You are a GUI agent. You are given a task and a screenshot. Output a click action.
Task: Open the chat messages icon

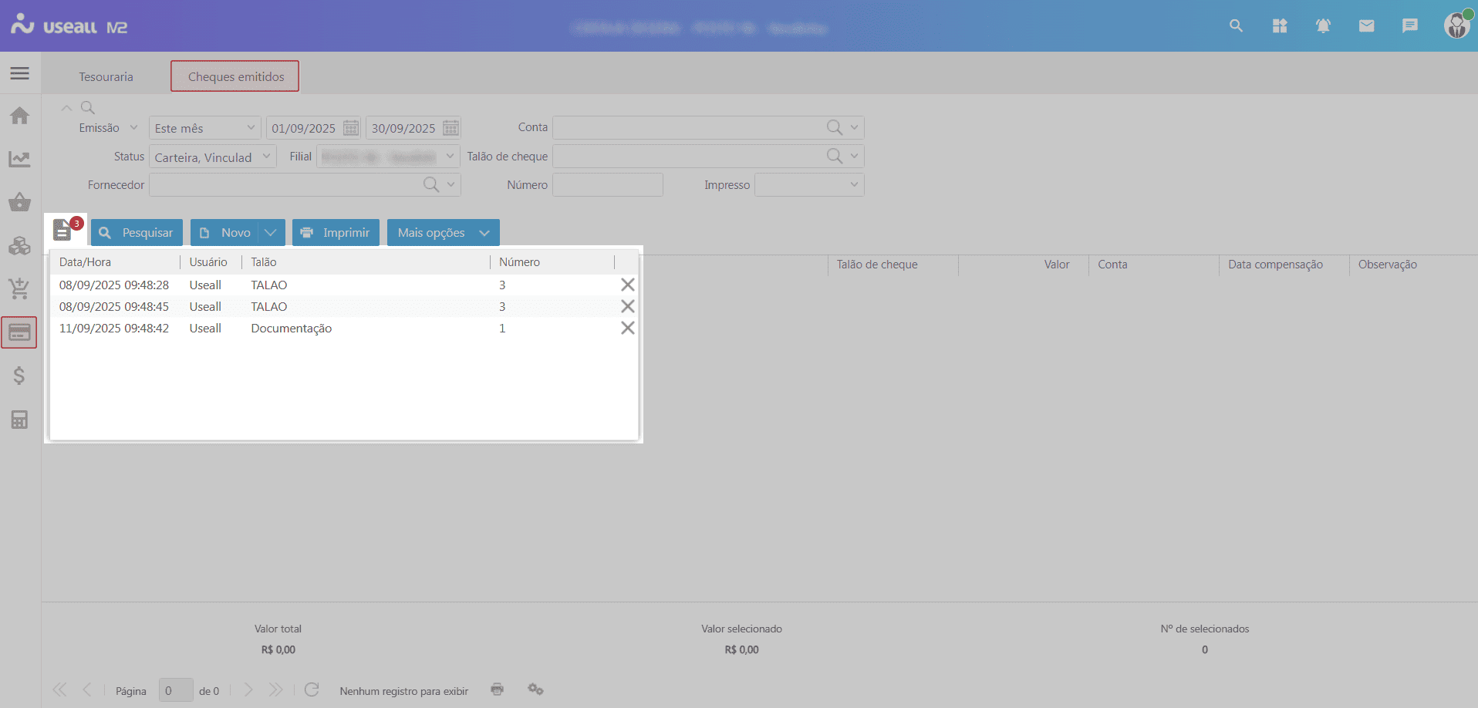[1409, 26]
